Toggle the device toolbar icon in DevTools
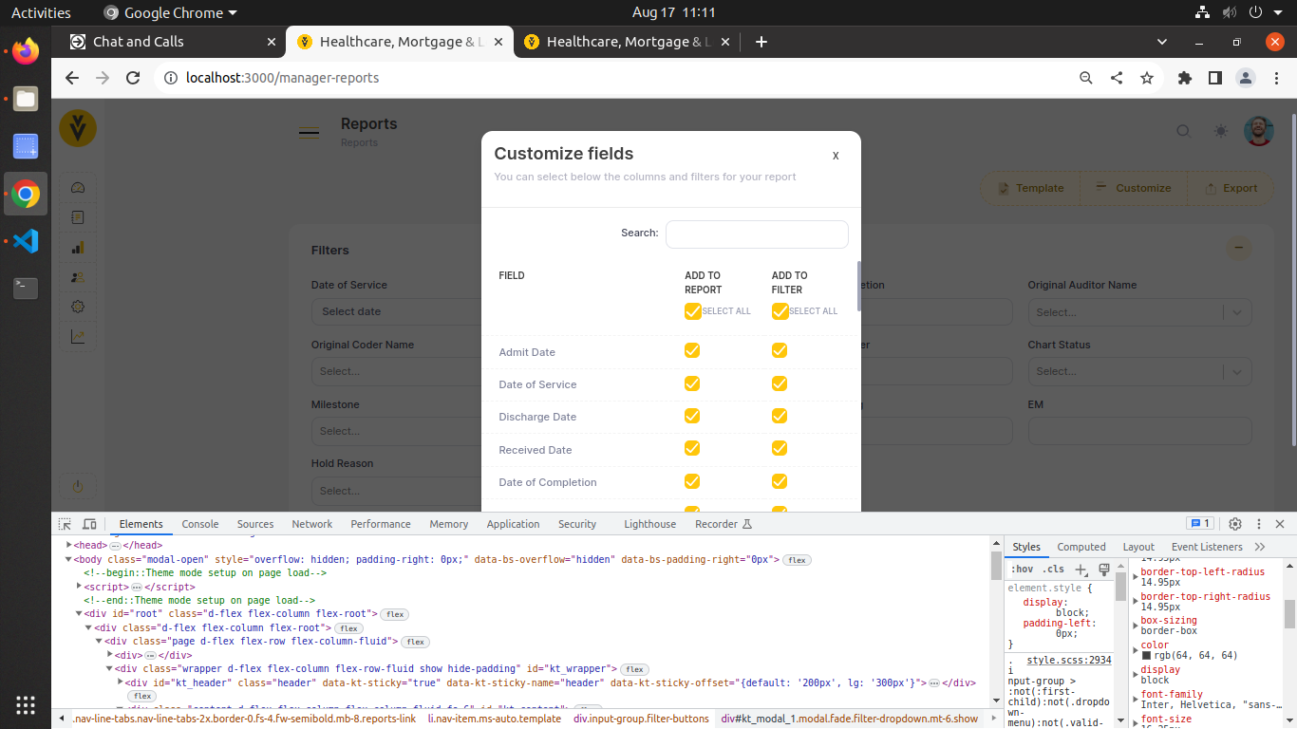Image resolution: width=1297 pixels, height=729 pixels. (89, 524)
